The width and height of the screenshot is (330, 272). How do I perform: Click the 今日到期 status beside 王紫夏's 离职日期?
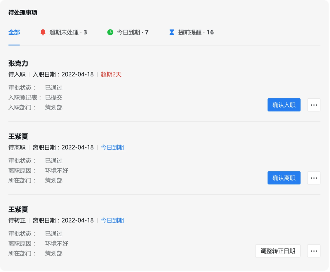[x=112, y=147]
